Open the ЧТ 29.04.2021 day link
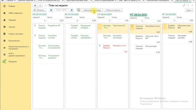 pyautogui.click(x=138, y=15)
